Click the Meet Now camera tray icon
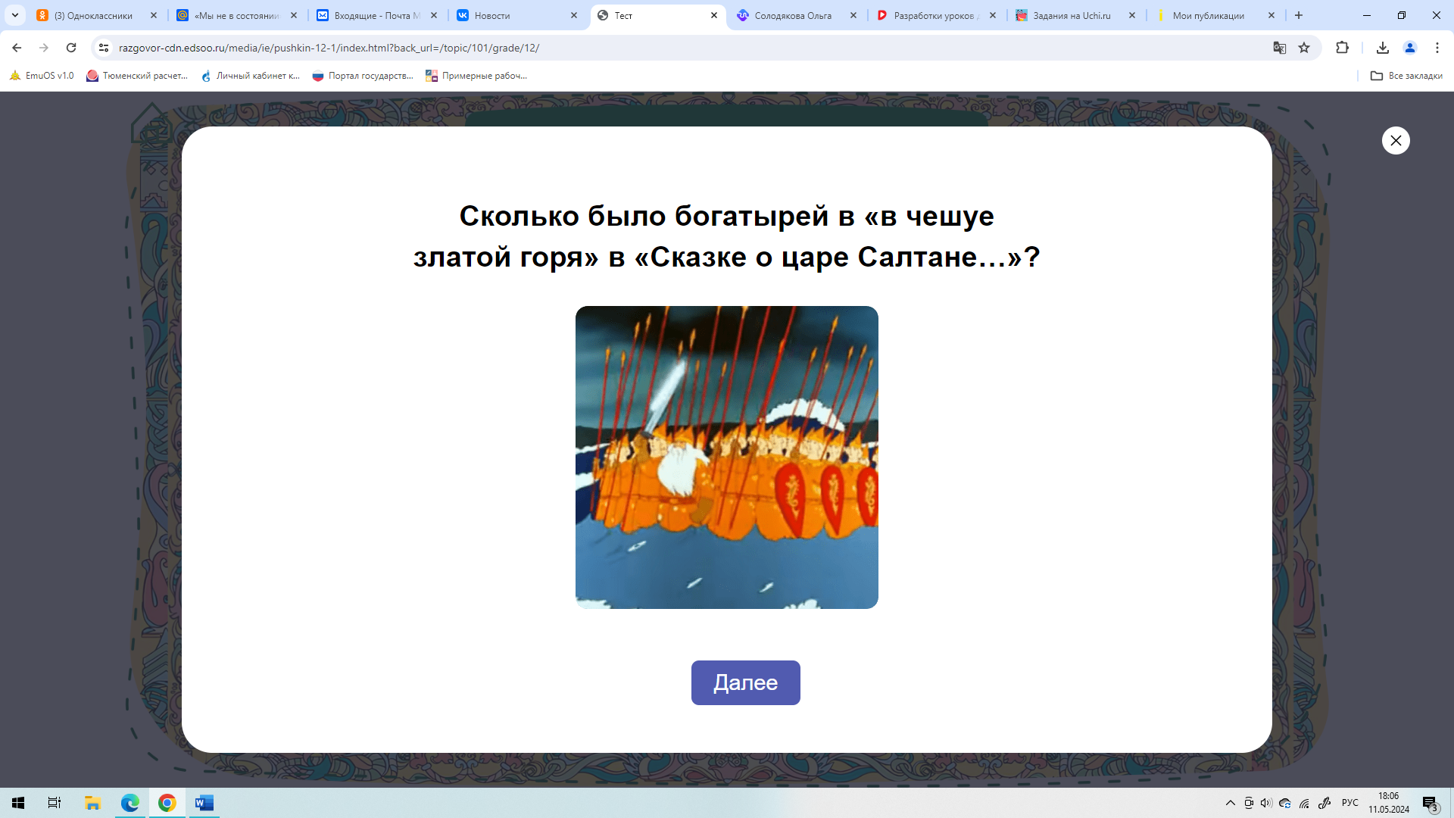1454x818 pixels. (x=1249, y=803)
